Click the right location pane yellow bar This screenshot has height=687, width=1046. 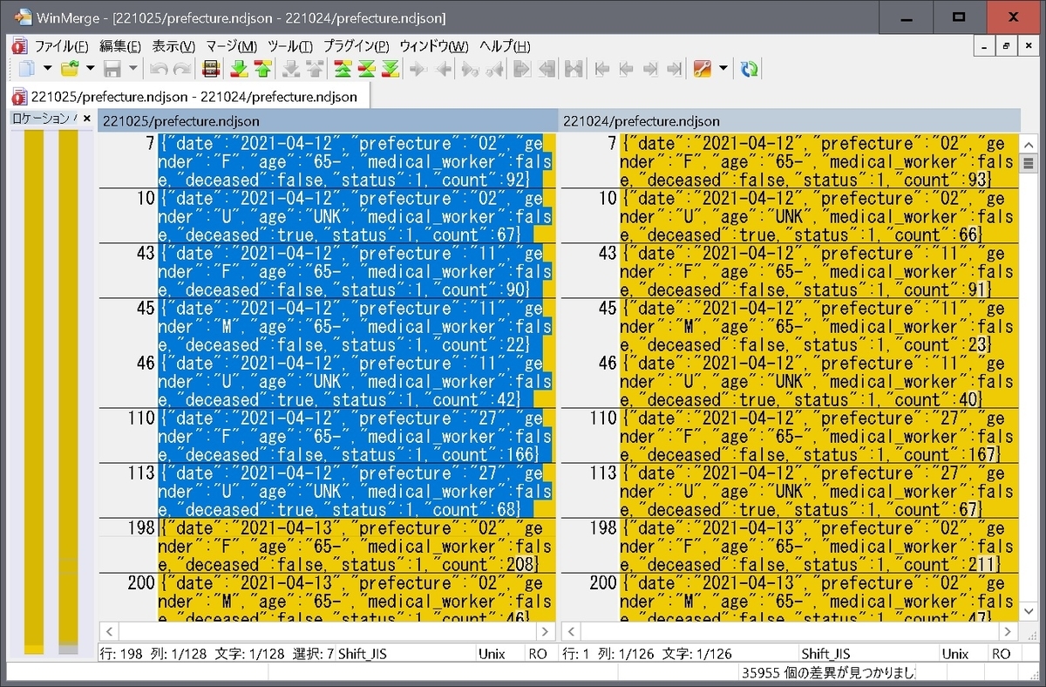pos(69,391)
